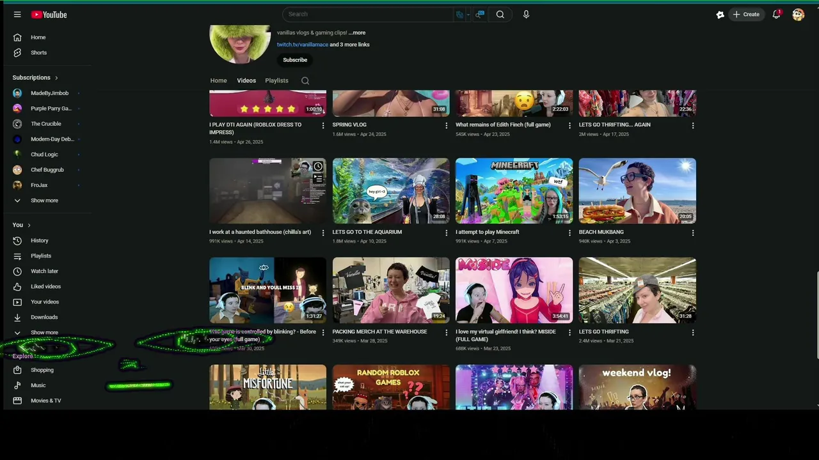Screen dimensions: 819x460
Task: Click the caption search extension icon
Action: 481,14
